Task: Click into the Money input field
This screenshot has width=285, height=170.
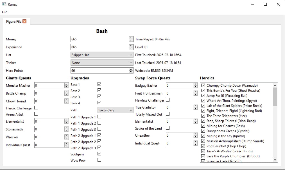Action: tap(100, 39)
